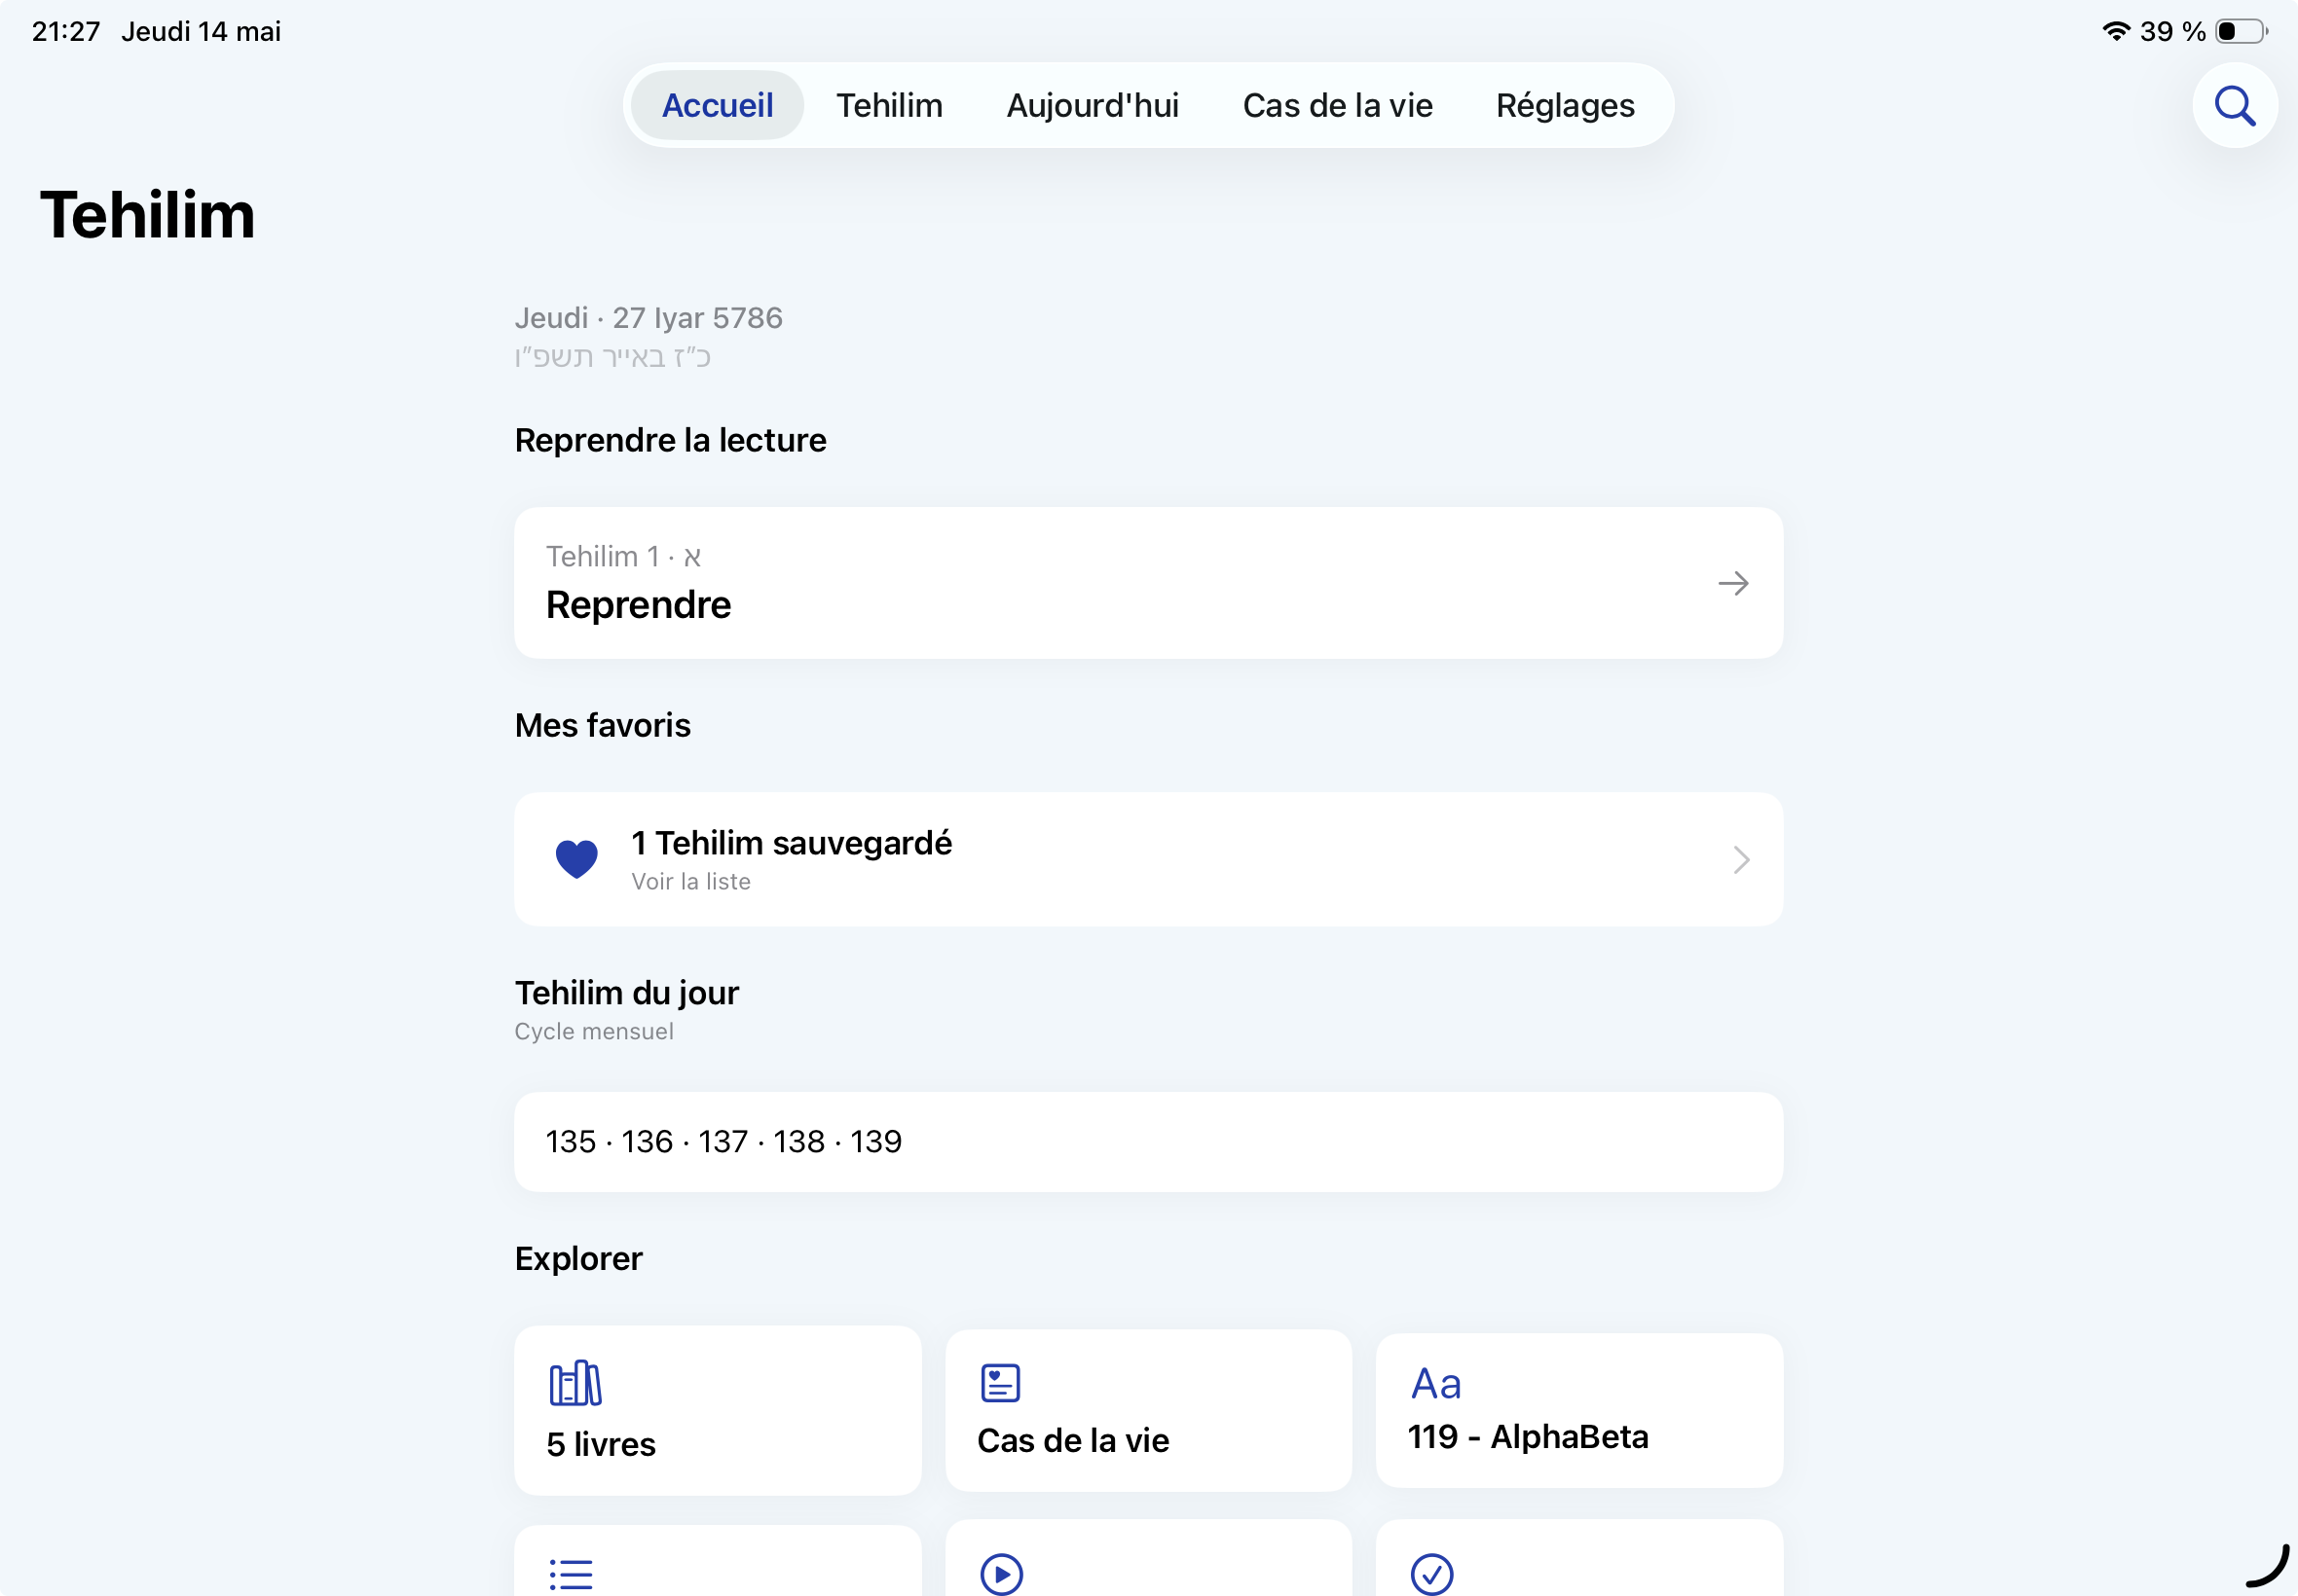Click the Tehilim du jour heading
The width and height of the screenshot is (2298, 1596).
point(626,993)
